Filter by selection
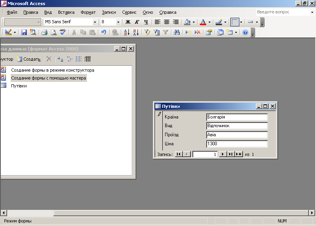Image resolution: width=316 pixels, height=226 pixels. pos(147,32)
